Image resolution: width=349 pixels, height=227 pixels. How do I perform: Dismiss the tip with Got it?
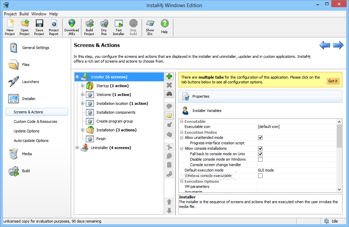pos(333,81)
